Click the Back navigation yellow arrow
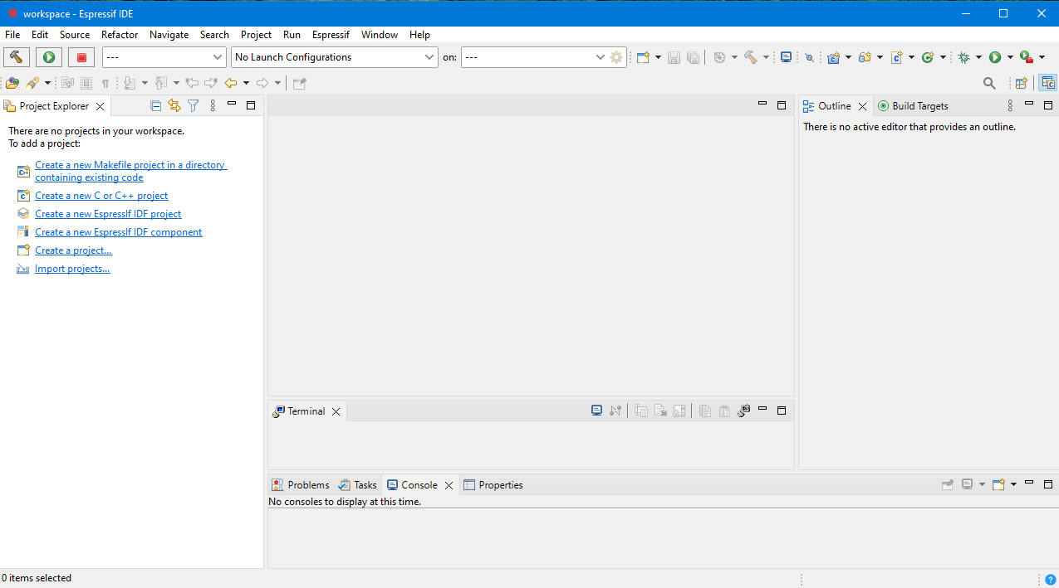 231,83
